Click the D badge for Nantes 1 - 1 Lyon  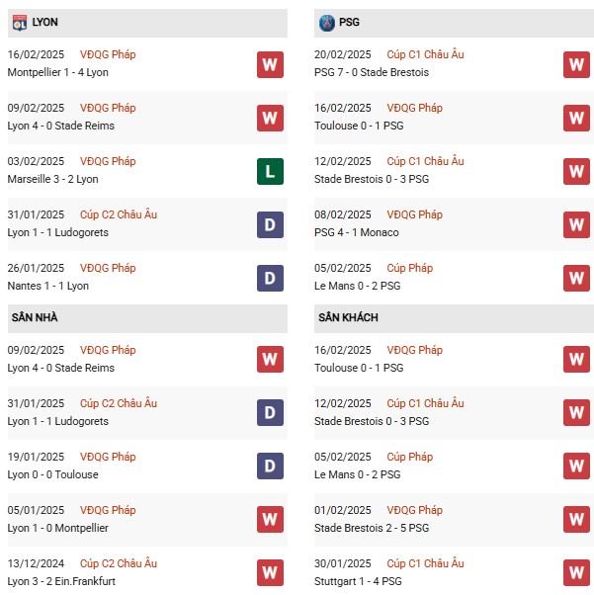pos(270,278)
